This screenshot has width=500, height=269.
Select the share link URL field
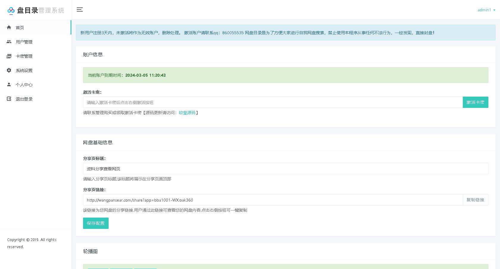coord(268,200)
